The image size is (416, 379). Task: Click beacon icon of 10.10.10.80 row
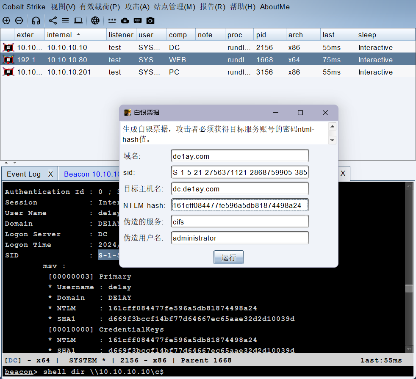click(x=8, y=60)
